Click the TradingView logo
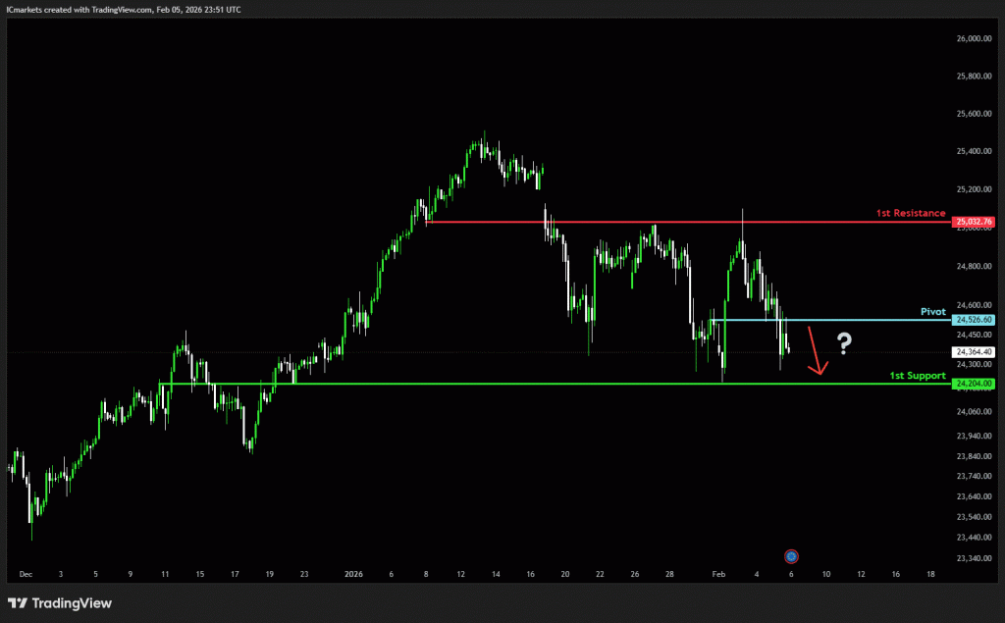This screenshot has height=623, width=1005. pos(60,603)
